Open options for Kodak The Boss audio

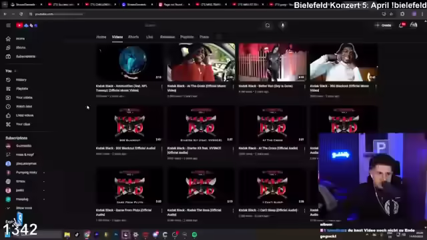point(233,211)
